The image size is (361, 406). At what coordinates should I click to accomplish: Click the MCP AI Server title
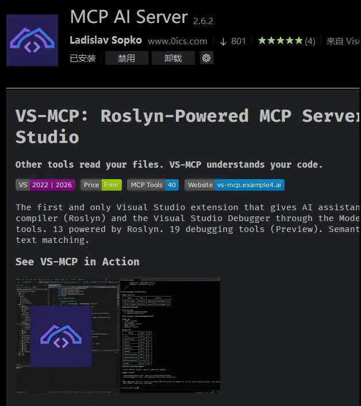129,17
